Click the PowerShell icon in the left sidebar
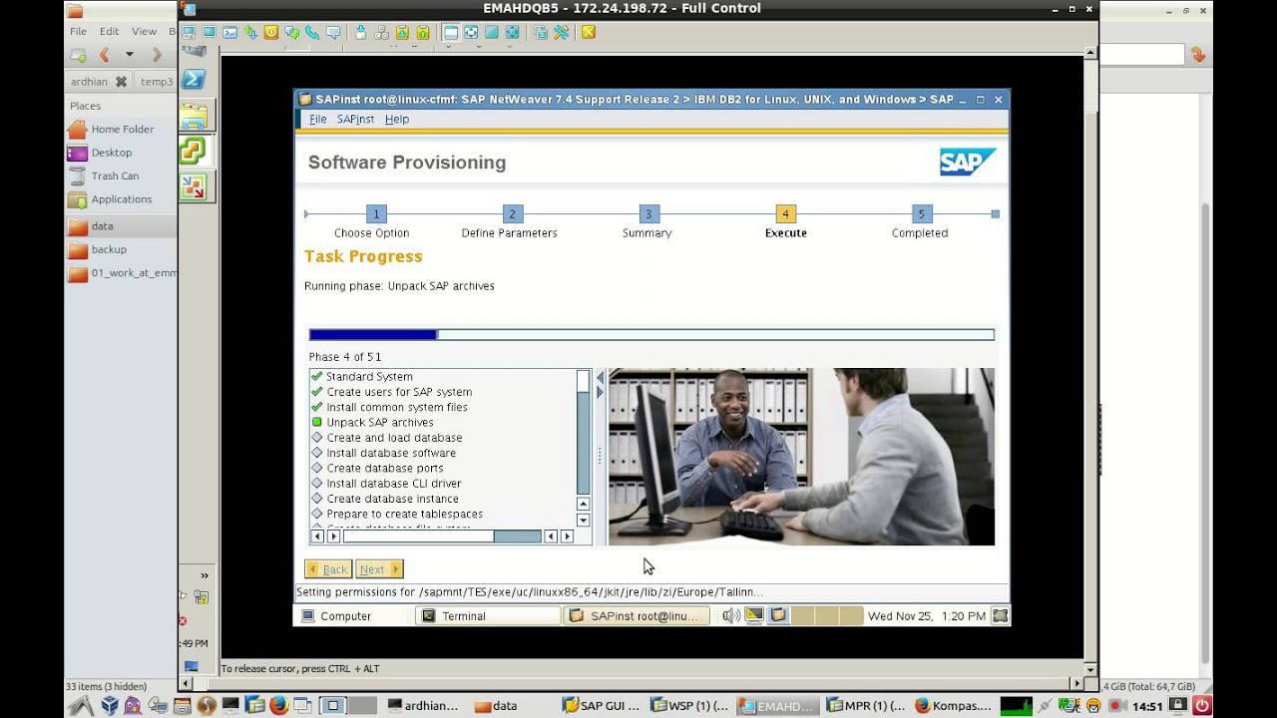The height and width of the screenshot is (718, 1277). click(193, 80)
